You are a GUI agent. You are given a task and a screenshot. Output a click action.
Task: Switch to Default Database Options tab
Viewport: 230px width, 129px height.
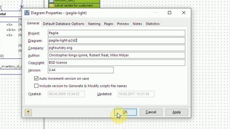pos(64,24)
